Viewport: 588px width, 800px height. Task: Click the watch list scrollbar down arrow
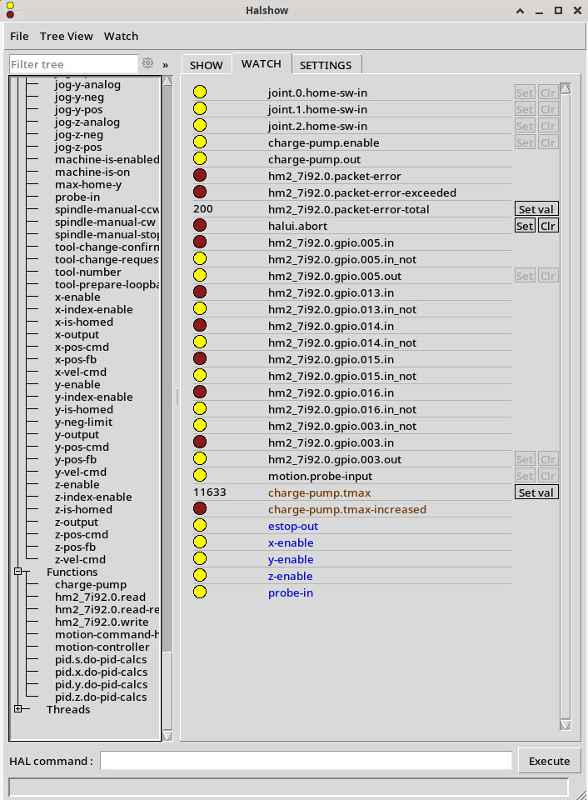coord(566,725)
